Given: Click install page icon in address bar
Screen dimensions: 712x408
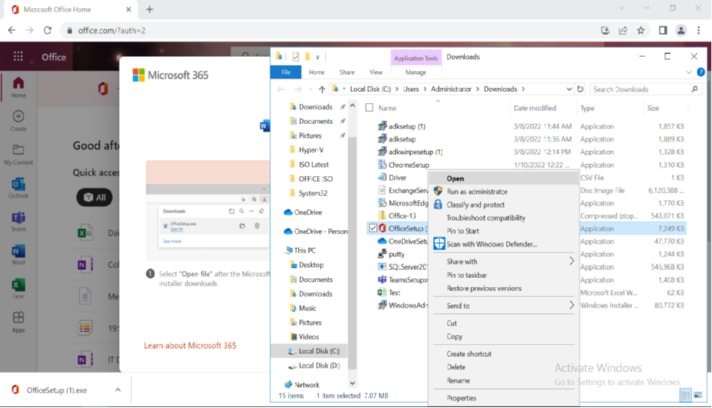Looking at the screenshot, I should 605,31.
